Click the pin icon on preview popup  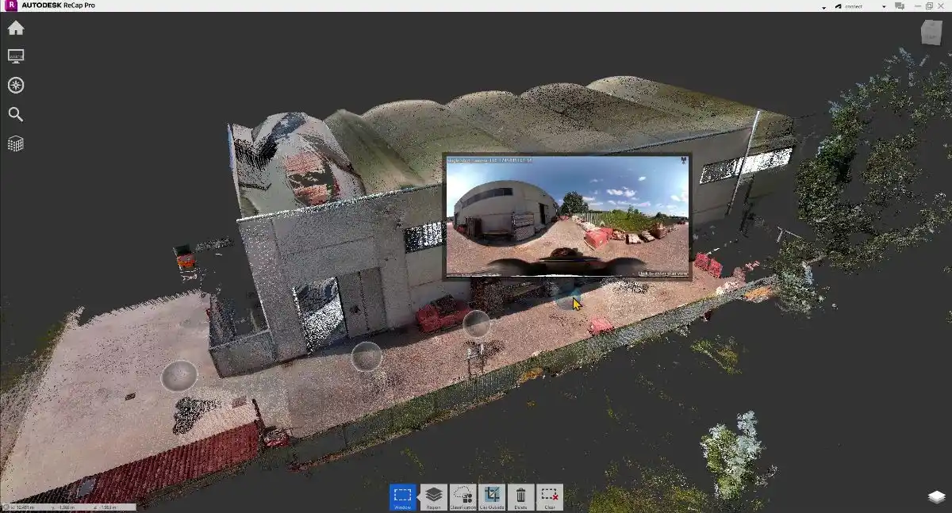click(683, 160)
